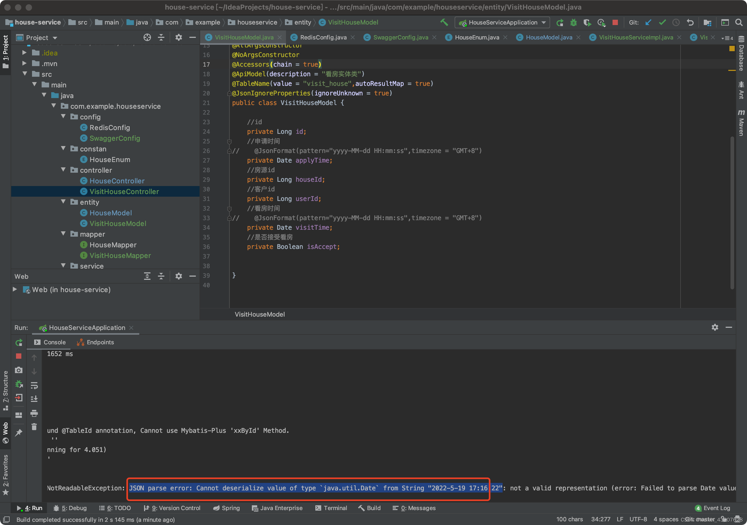Viewport: 747px width, 525px height.
Task: Clear console with trash icon
Action: [34, 426]
